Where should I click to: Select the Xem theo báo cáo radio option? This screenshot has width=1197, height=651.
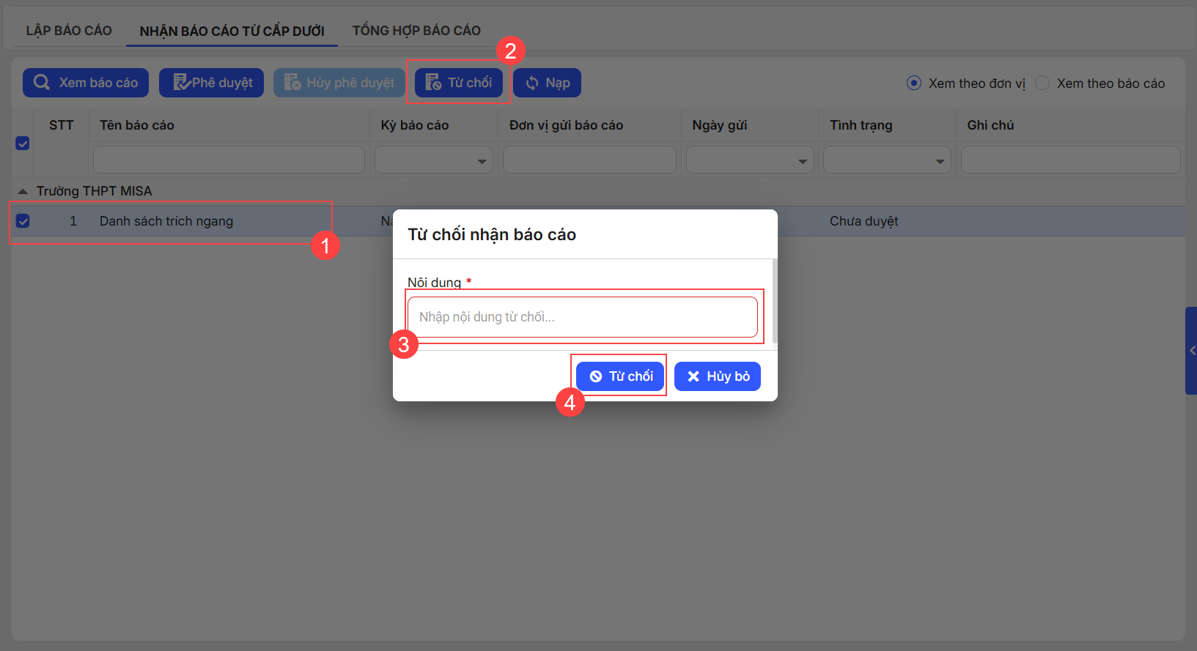pyautogui.click(x=1042, y=83)
